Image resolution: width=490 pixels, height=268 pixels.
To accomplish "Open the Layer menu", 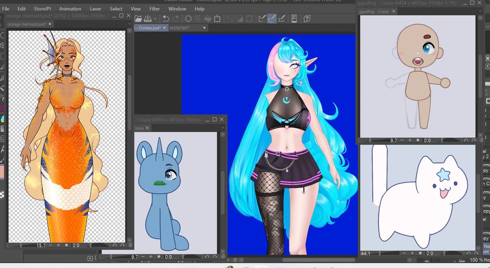I will [96, 9].
